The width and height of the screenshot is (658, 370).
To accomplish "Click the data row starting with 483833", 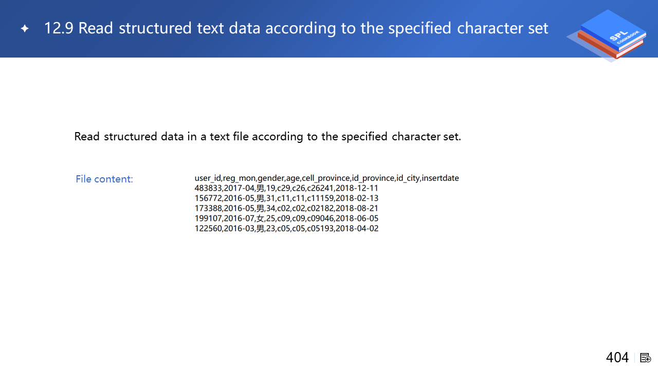I will click(x=286, y=188).
